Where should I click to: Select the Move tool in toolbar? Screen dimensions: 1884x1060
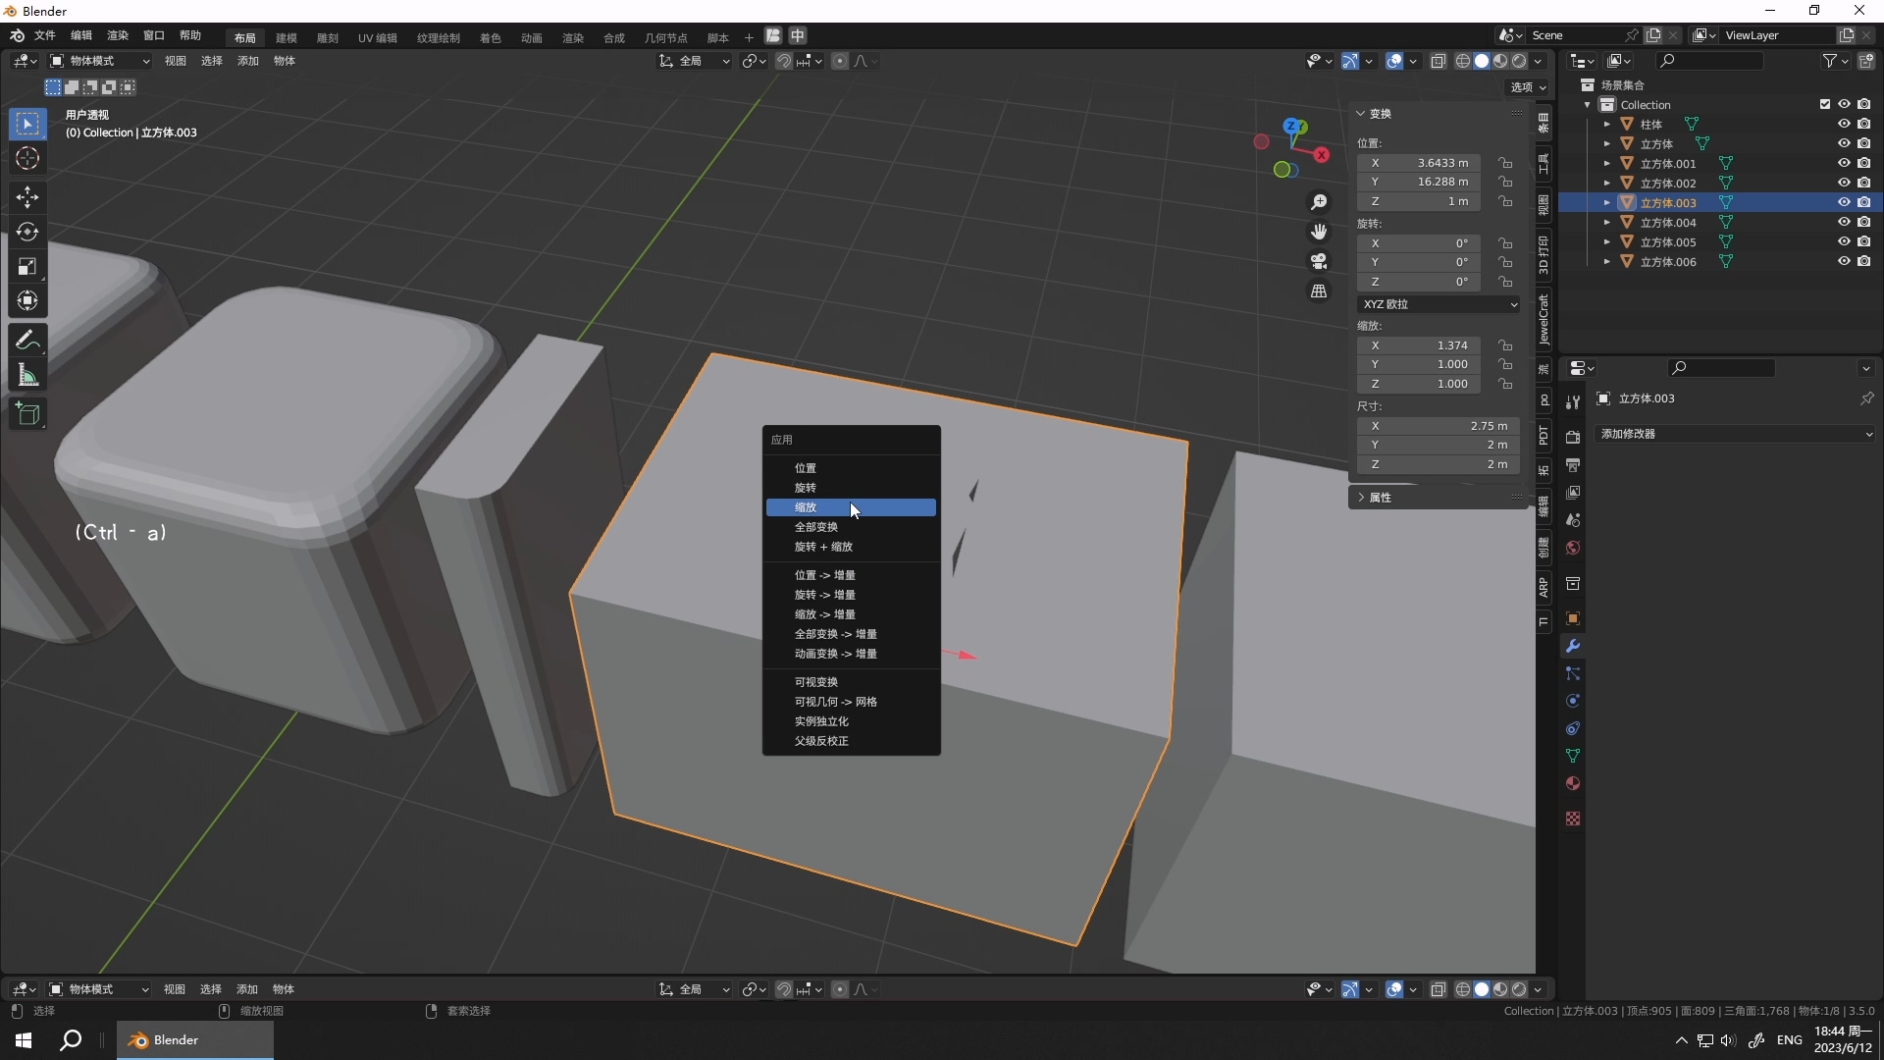point(27,197)
